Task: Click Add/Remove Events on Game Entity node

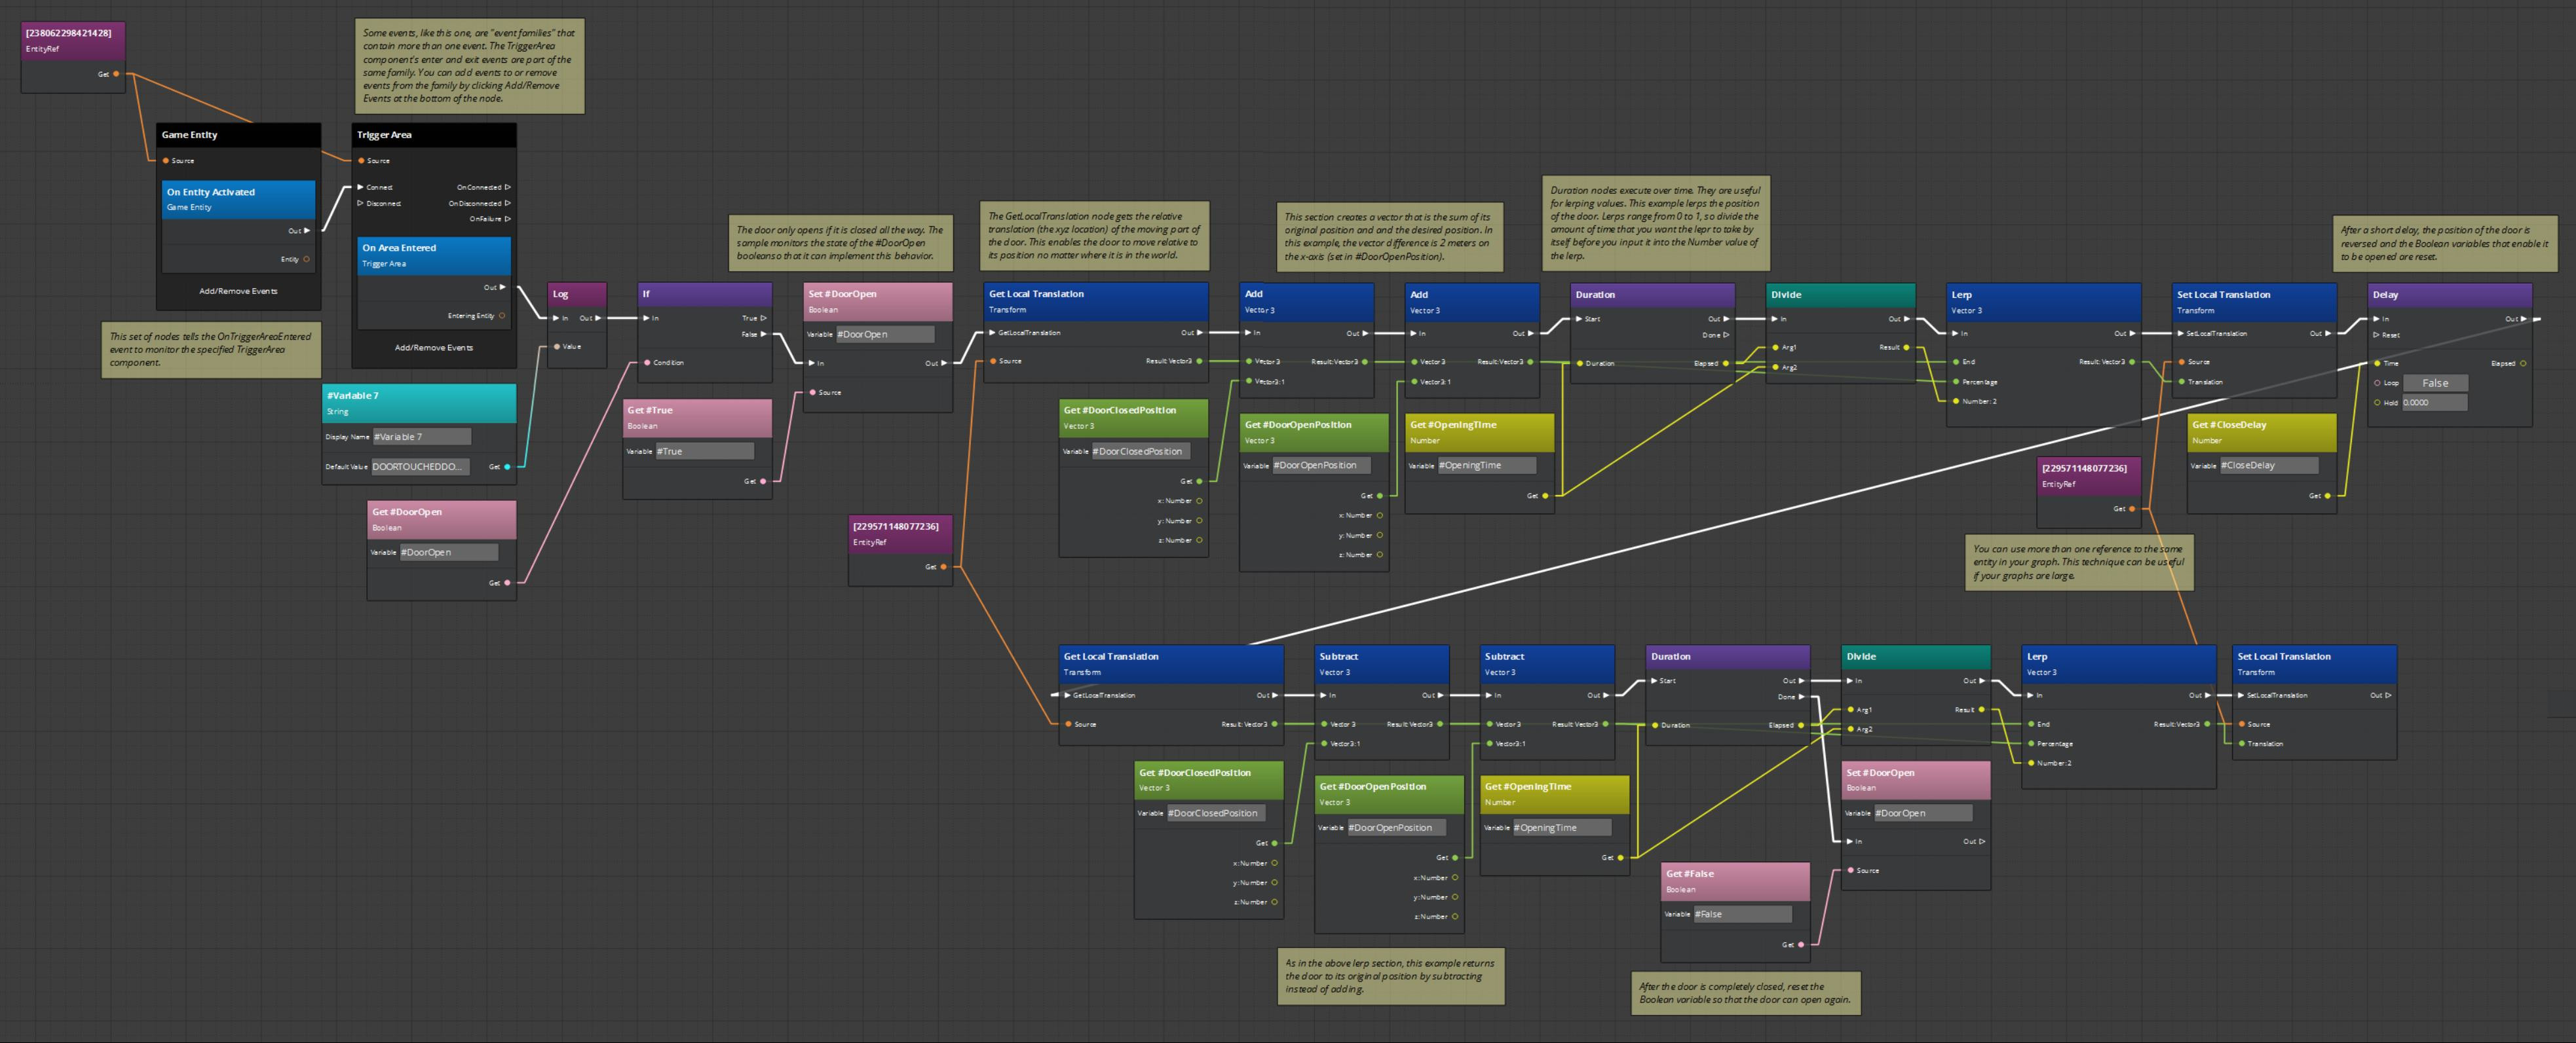Action: (238, 291)
